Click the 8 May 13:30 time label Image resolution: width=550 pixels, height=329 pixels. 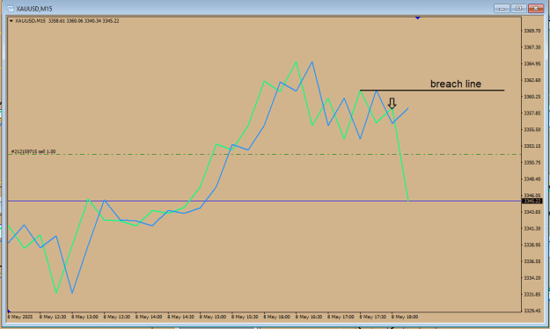click(x=116, y=317)
